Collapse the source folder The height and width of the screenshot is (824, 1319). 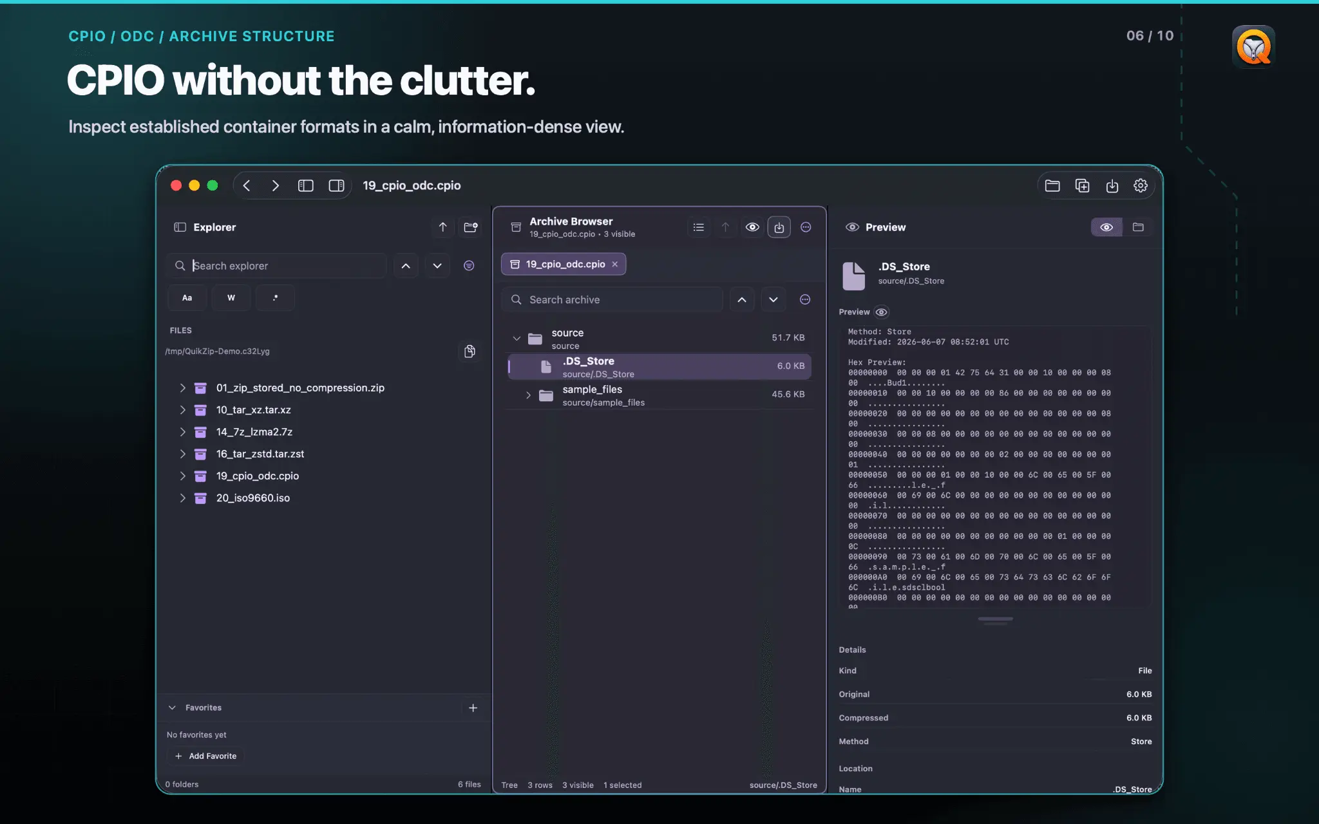(517, 338)
